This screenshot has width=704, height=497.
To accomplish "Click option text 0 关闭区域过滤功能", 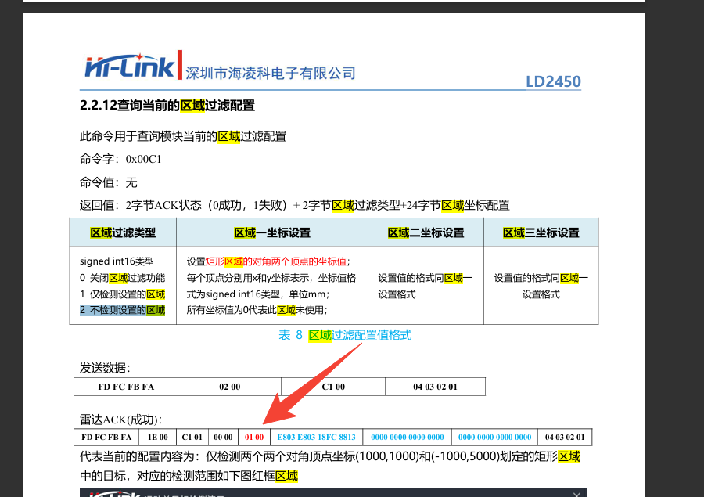I will coord(122,278).
